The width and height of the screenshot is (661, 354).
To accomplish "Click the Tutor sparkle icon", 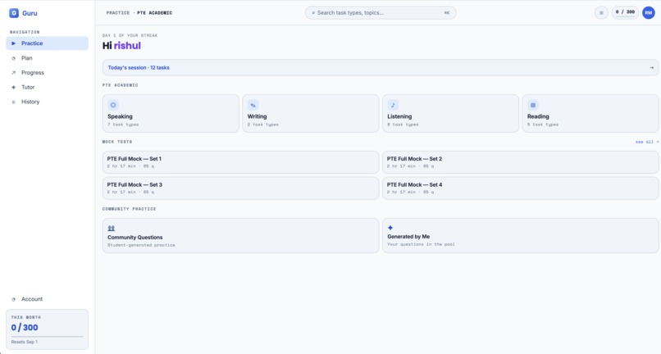I will point(13,87).
